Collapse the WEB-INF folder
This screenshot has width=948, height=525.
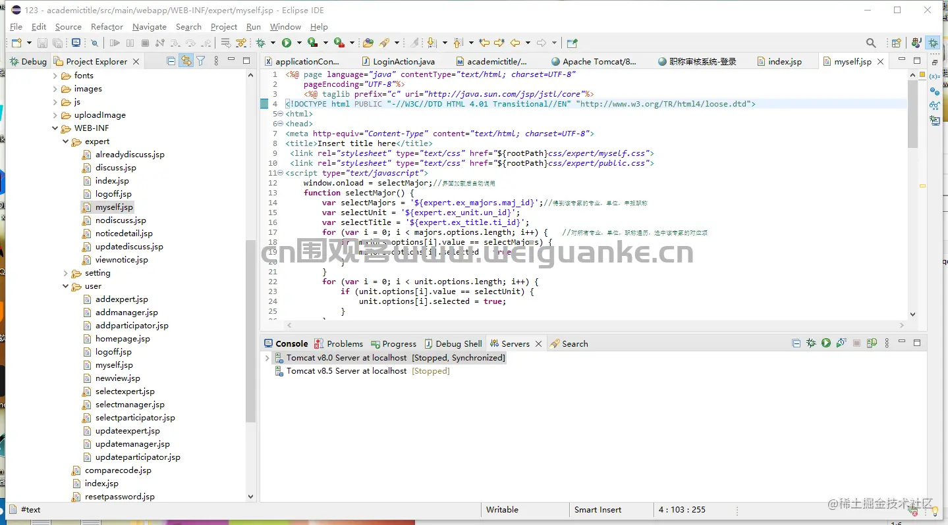(x=55, y=128)
